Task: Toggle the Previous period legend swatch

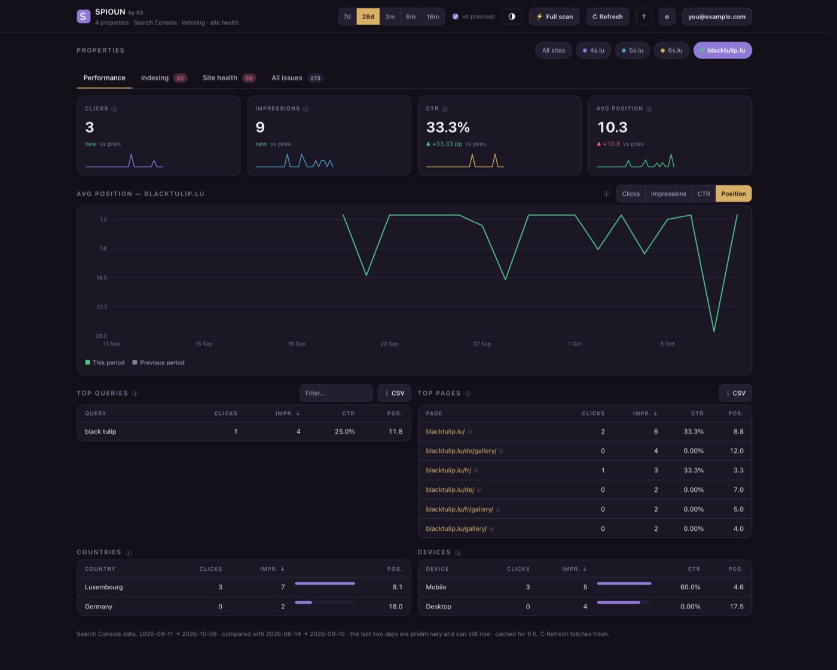Action: pos(135,362)
